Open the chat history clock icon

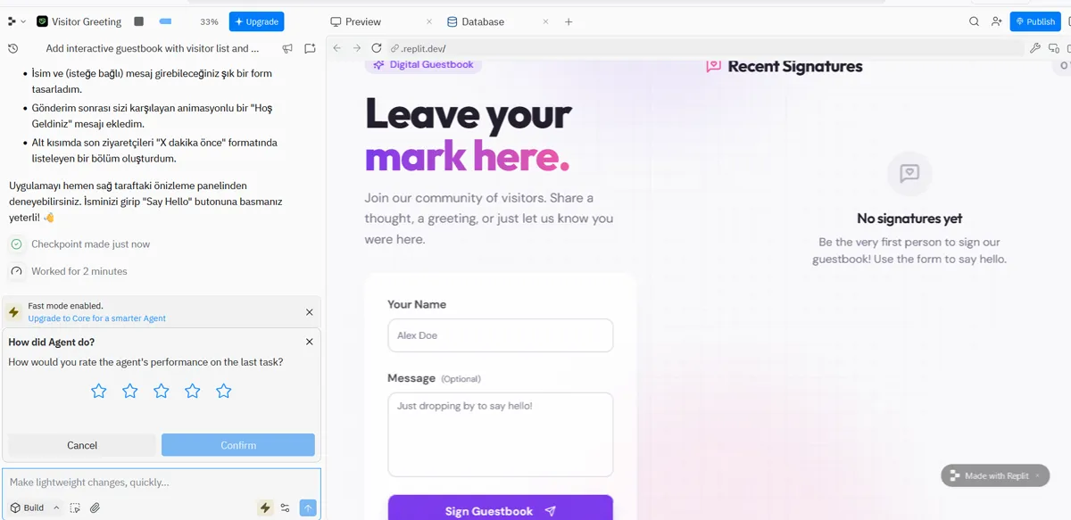point(13,48)
